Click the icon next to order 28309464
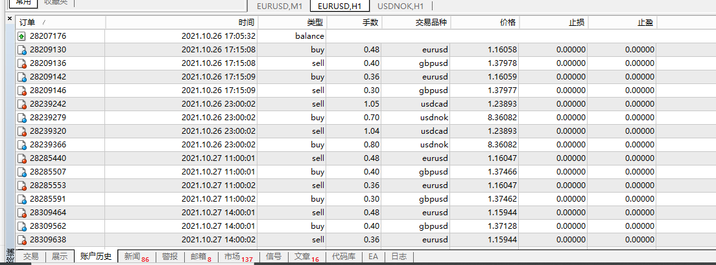 pos(22,213)
